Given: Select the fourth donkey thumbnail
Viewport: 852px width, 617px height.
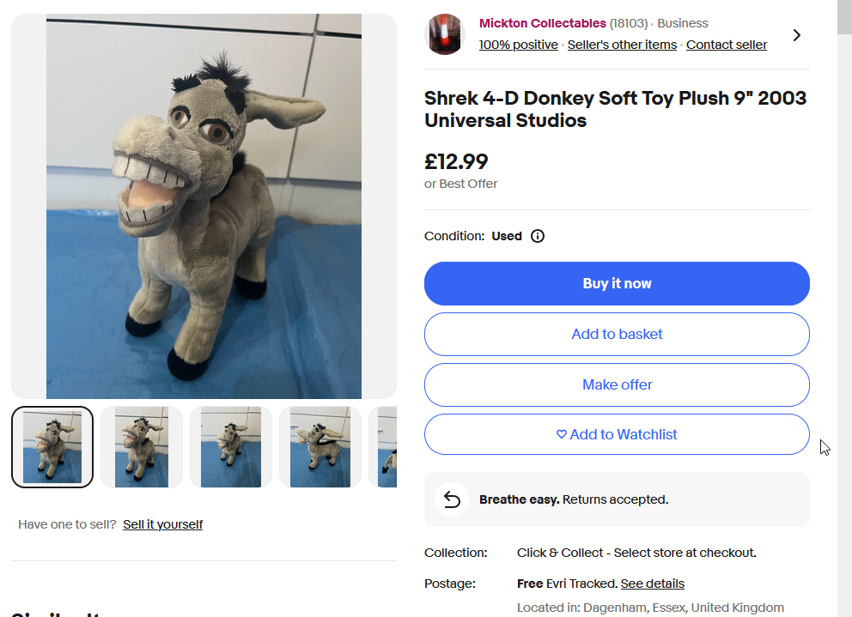Looking at the screenshot, I should pyautogui.click(x=320, y=447).
